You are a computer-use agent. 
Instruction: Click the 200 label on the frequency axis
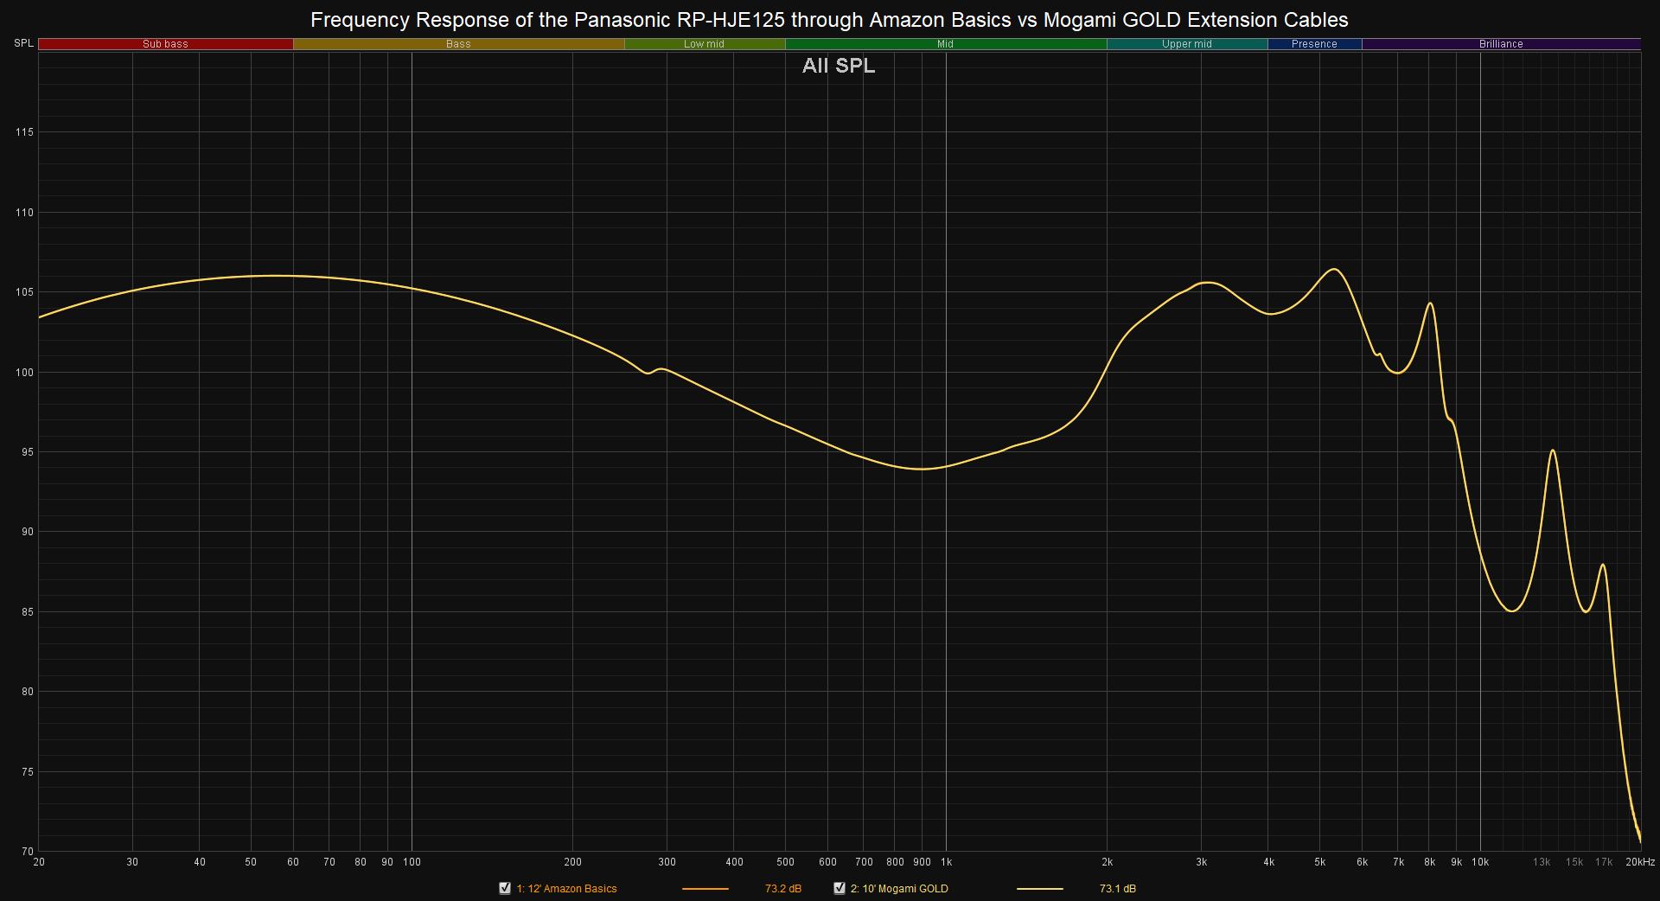(572, 862)
